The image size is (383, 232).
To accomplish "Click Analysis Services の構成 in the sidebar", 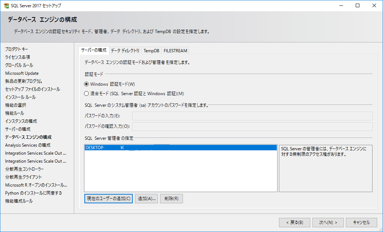I will (28, 145).
